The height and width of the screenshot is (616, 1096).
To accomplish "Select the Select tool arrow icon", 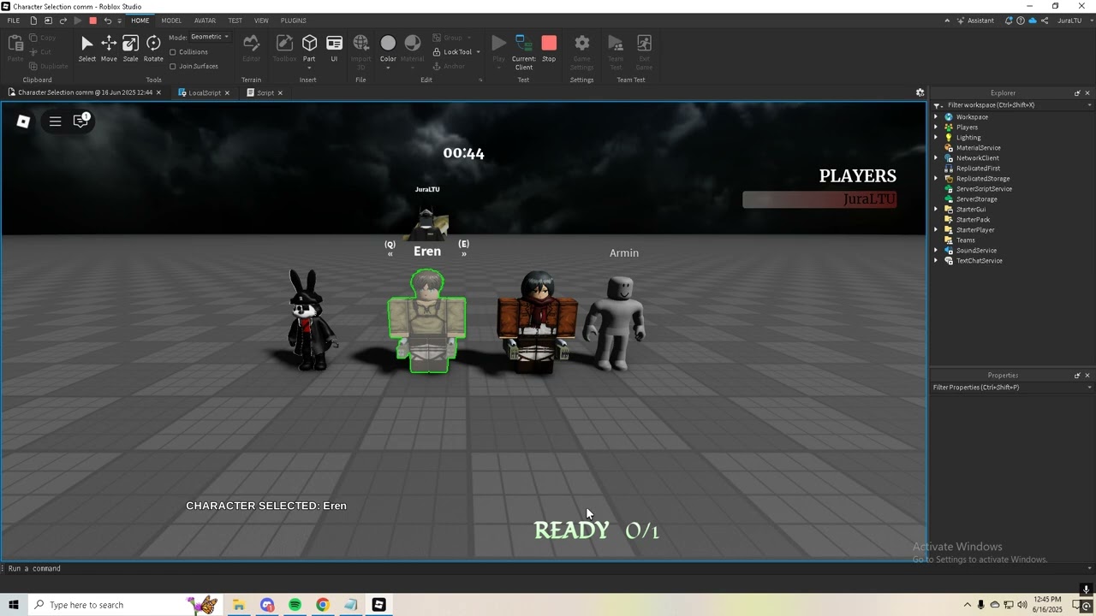I will coord(87,44).
